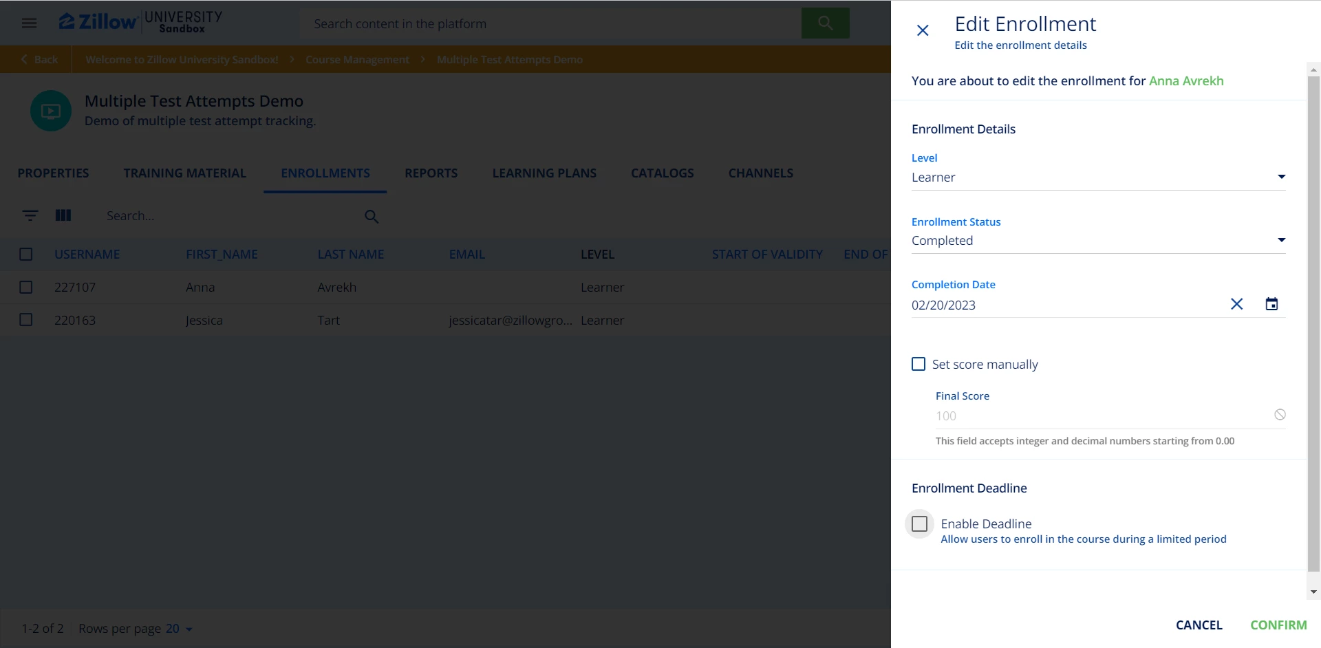Click the panel vertical scrollbar thumb
Viewport: 1321px width, 648px height.
1313,323
